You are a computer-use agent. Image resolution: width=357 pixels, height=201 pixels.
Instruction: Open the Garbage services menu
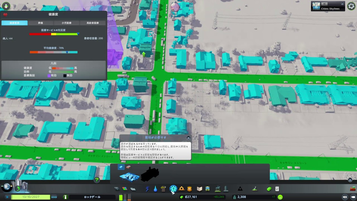point(163,189)
